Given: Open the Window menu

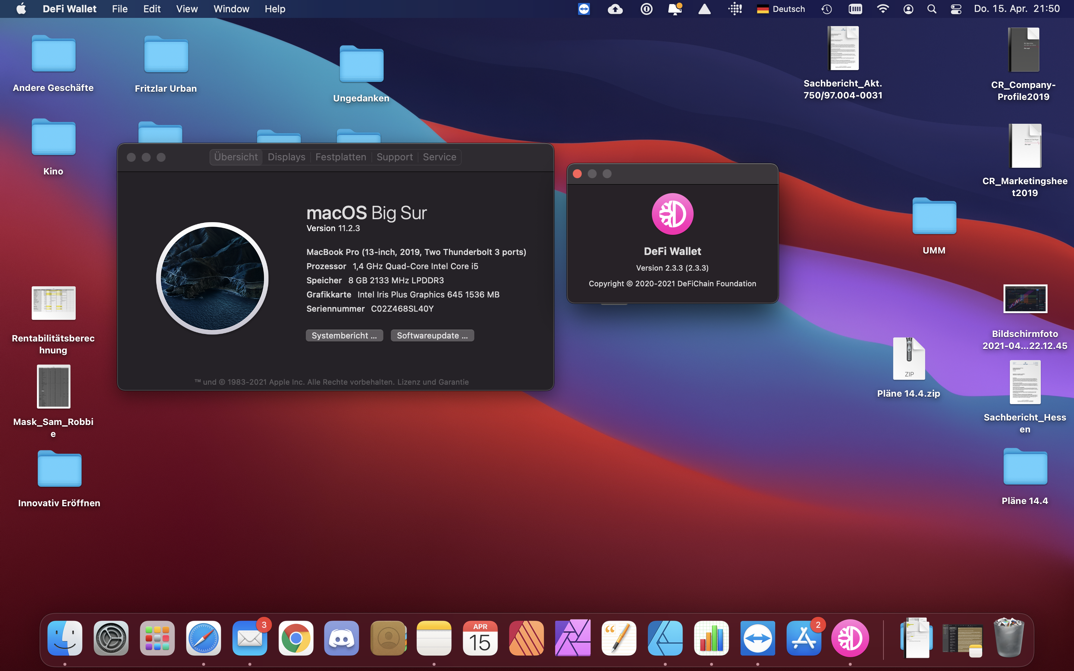Looking at the screenshot, I should click(x=231, y=9).
